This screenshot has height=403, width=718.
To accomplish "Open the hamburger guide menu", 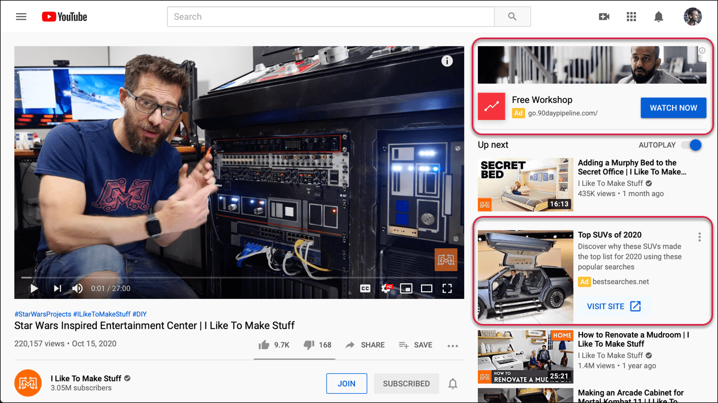I will point(21,16).
